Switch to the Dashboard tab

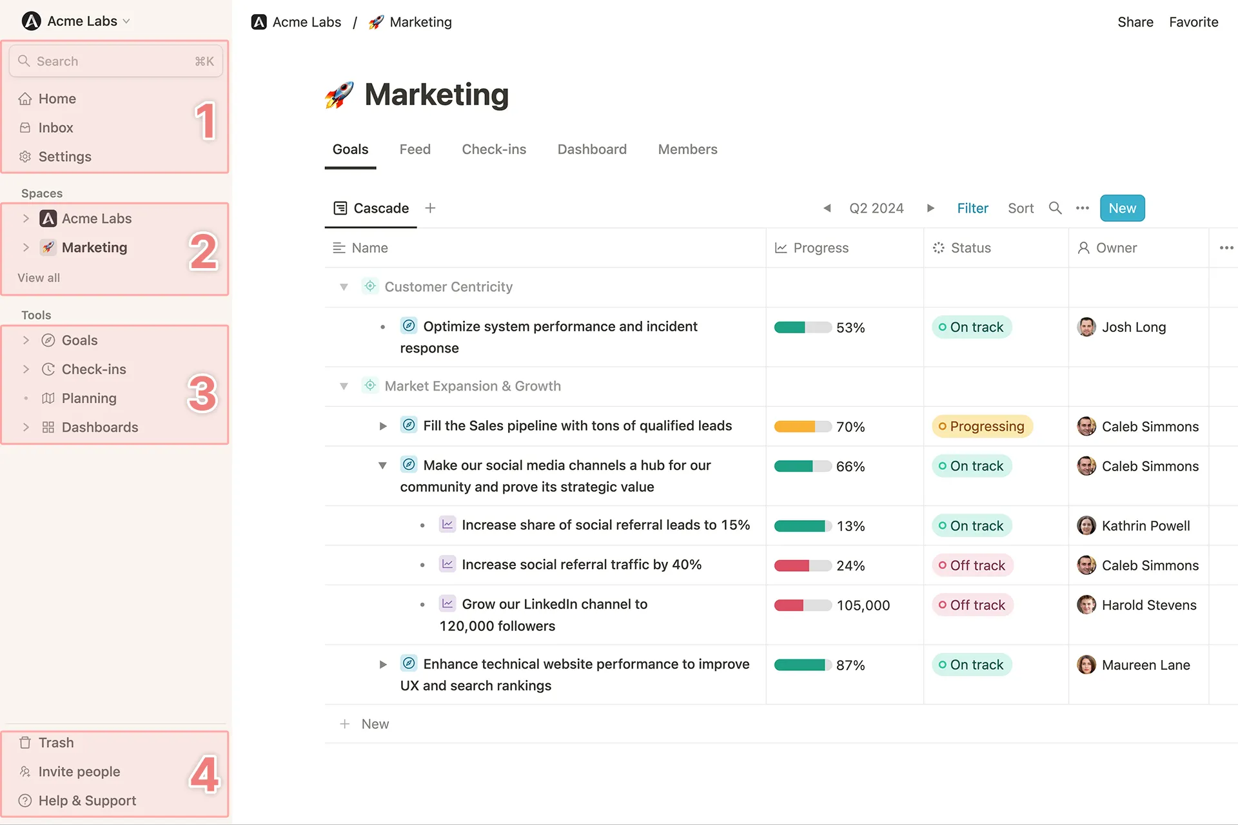(x=591, y=150)
